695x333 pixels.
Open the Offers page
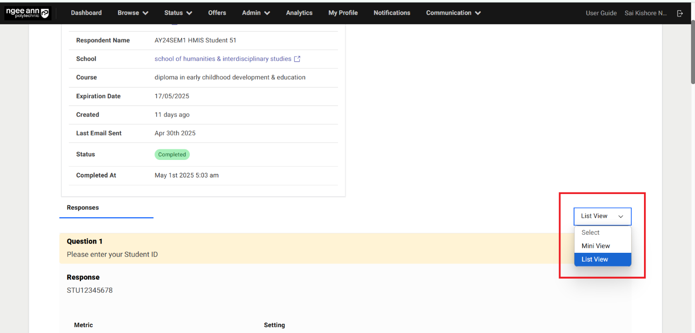point(217,13)
